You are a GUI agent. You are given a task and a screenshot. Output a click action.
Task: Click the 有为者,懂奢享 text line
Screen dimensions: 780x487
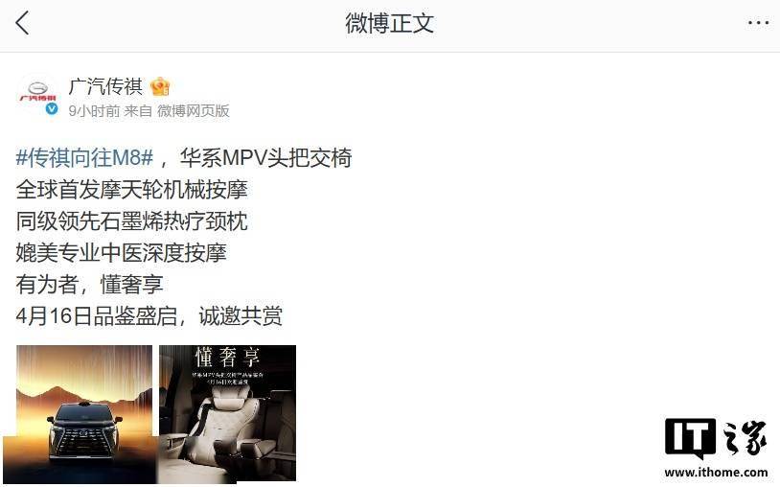point(89,285)
